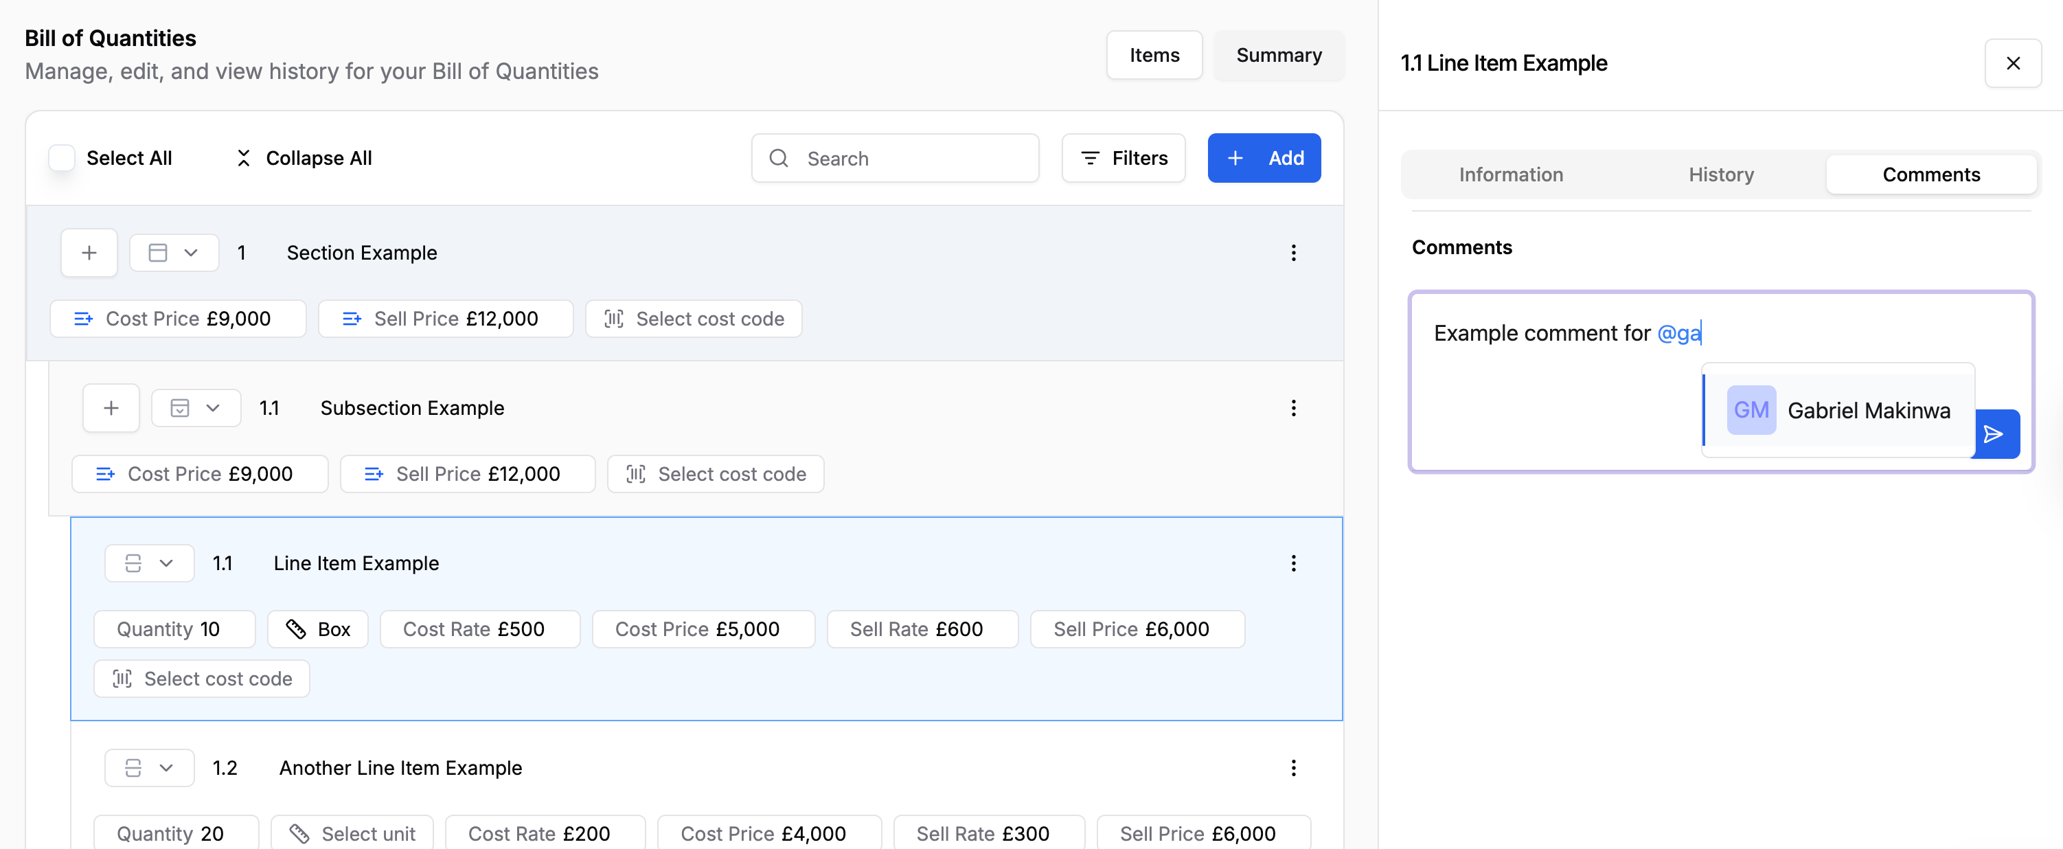Click the Filters lines icon
Image resolution: width=2063 pixels, height=849 pixels.
(x=1090, y=159)
